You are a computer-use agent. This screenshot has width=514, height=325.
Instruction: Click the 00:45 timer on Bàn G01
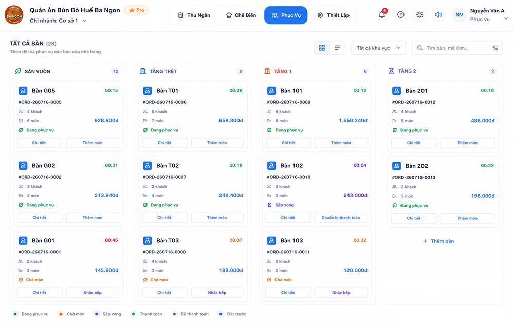coord(112,240)
